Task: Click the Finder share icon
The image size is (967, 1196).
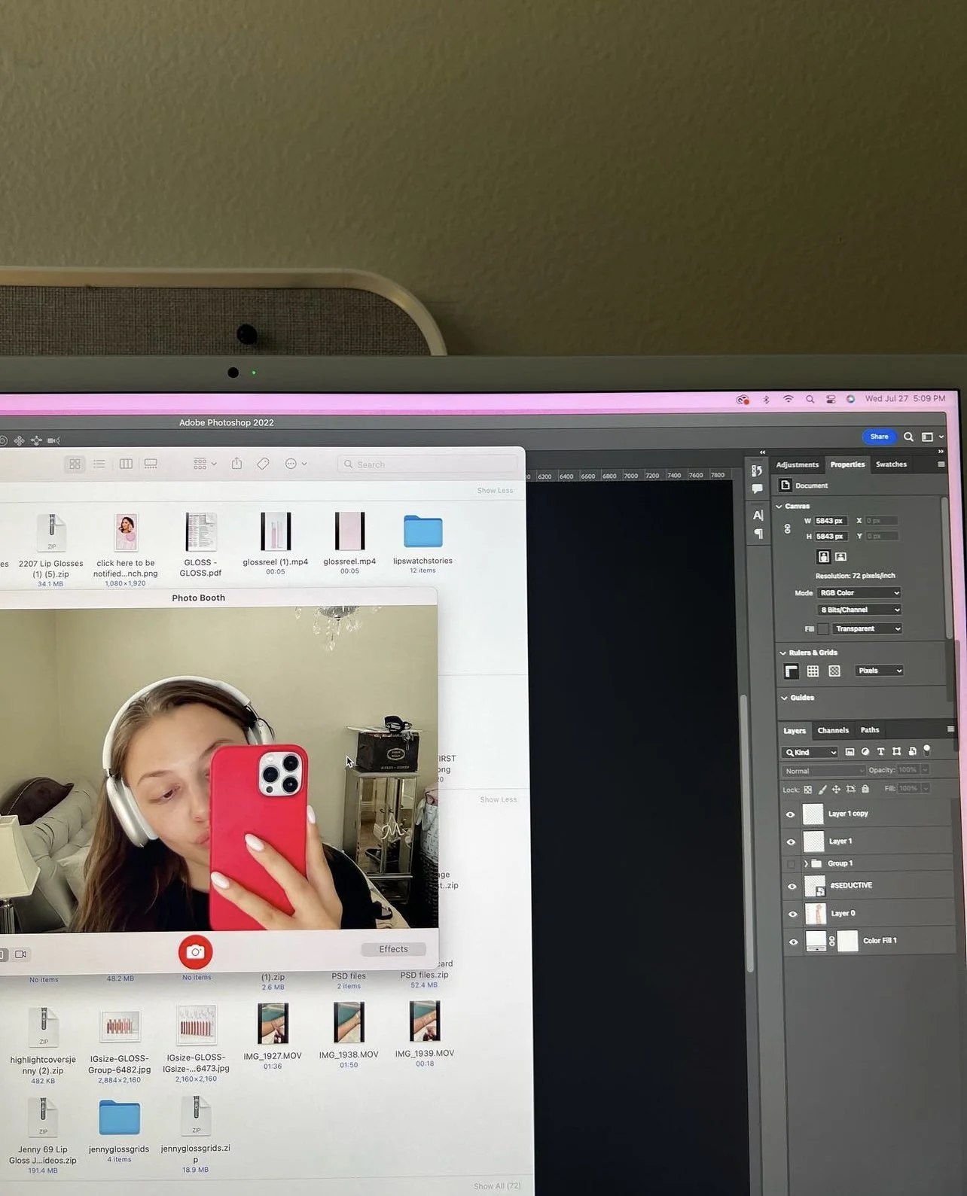Action: pyautogui.click(x=236, y=464)
